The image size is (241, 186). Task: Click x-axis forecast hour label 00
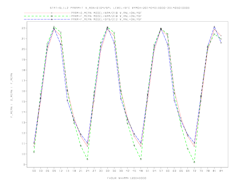click(34, 171)
